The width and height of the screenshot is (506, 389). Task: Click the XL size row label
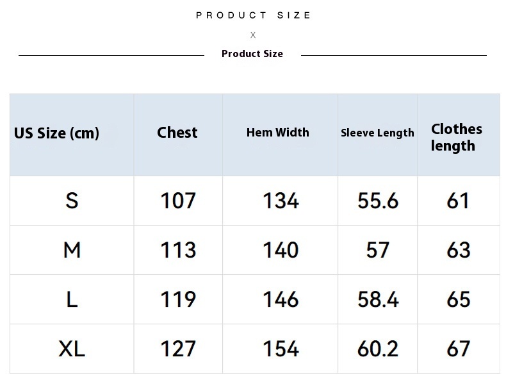coord(72,349)
